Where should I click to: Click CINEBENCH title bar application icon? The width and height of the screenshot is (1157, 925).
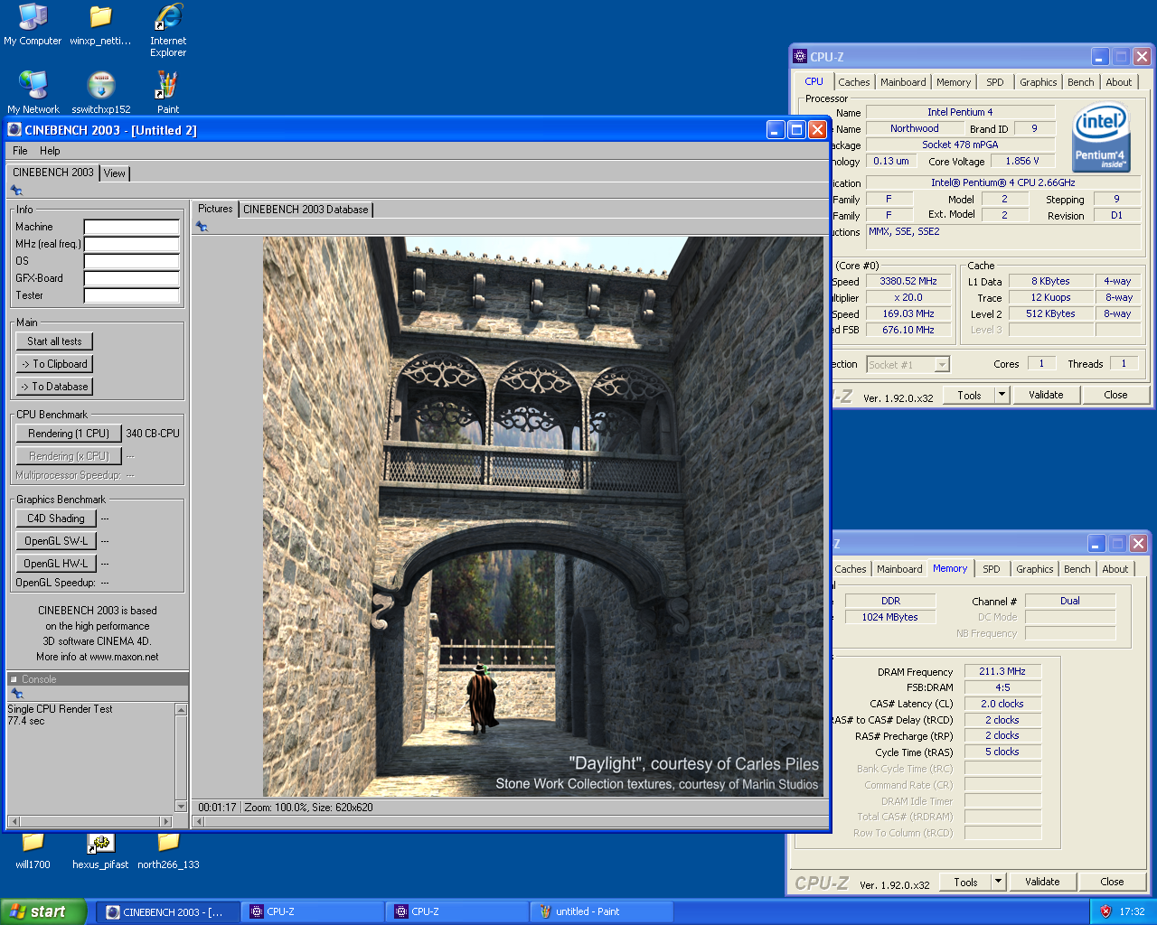tap(15, 130)
